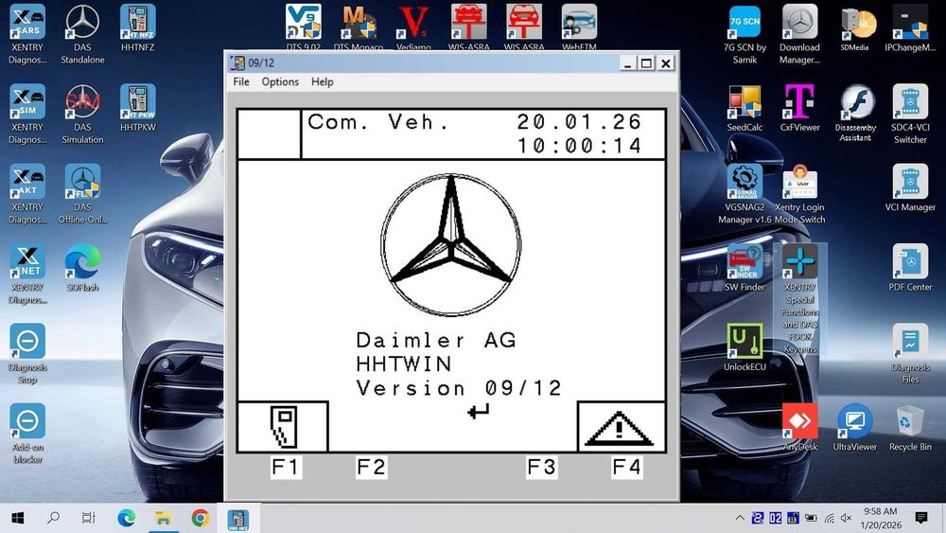Open Add-on blocker desktop shortcut

tap(27, 434)
